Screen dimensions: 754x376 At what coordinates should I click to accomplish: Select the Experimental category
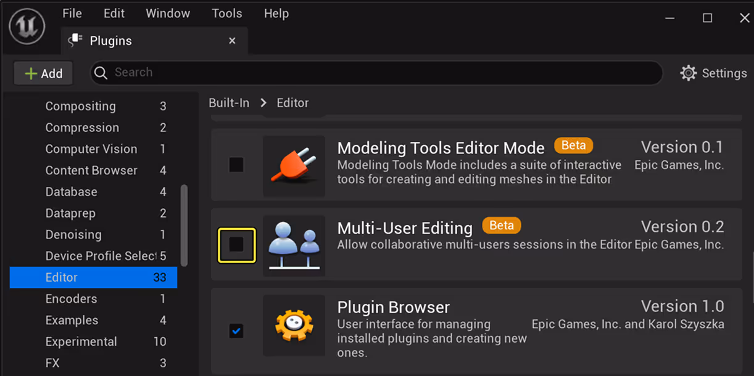(93, 341)
